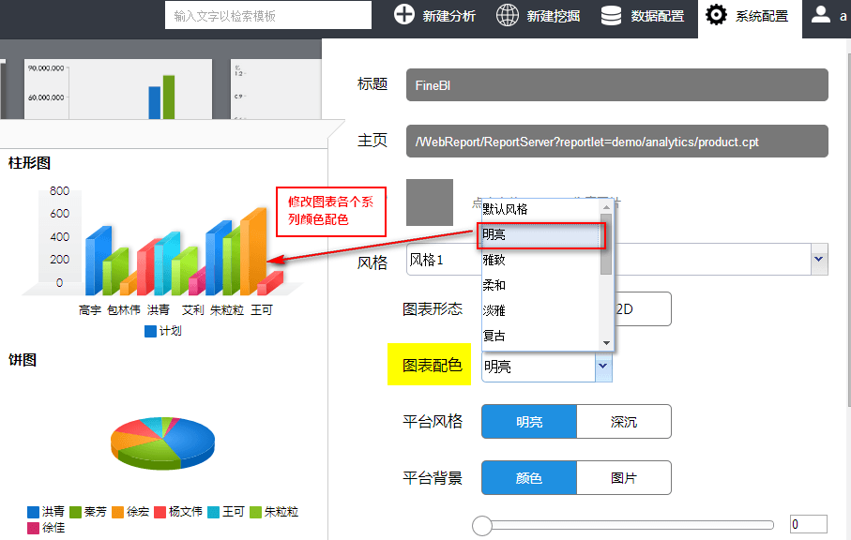Screen dimensions: 851x540
Task: Click the 新建挖掘 globe icon
Action: pos(508,15)
